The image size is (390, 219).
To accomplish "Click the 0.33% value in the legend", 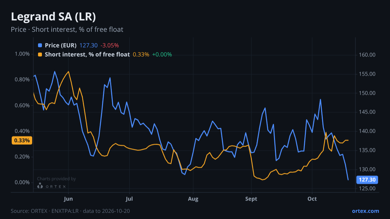I will pos(141,55).
